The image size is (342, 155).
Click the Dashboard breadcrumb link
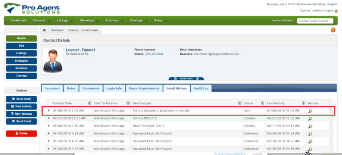coord(57,30)
